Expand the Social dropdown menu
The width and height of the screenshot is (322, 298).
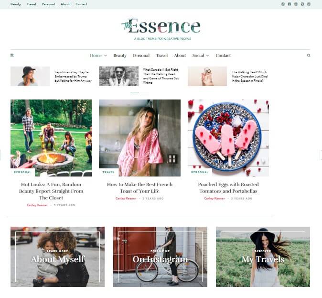201,55
